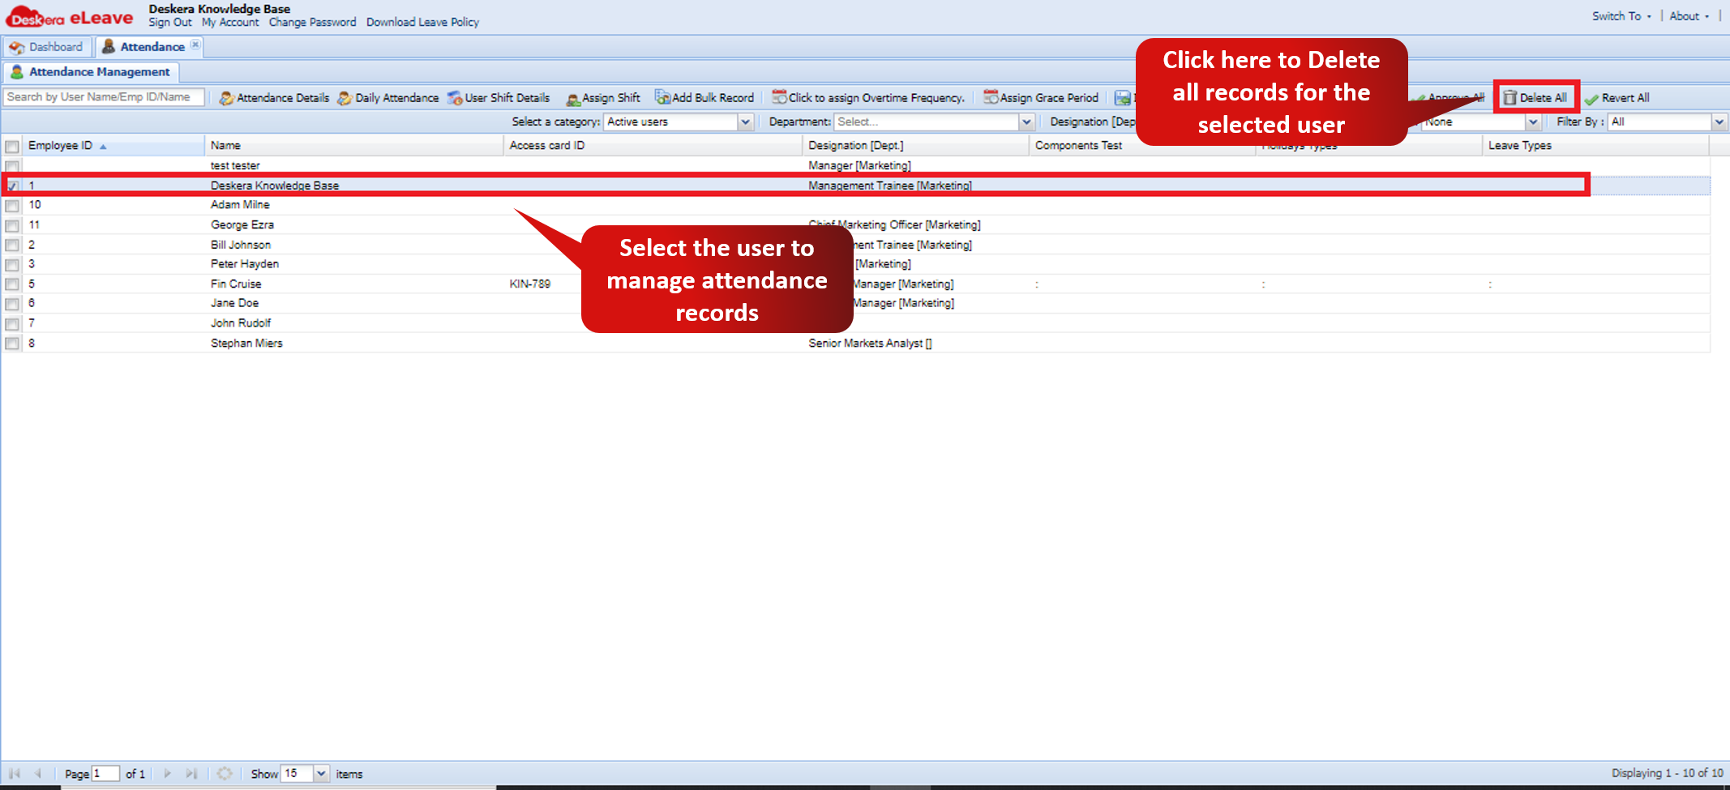
Task: Switch to the Dashboard tab
Action: pyautogui.click(x=47, y=47)
